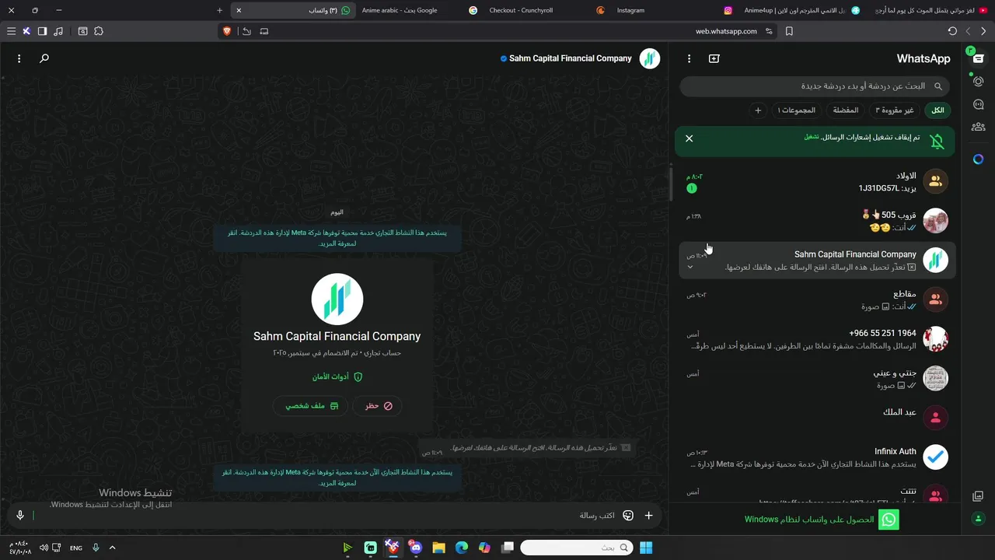The width and height of the screenshot is (995, 560).
Task: Open a new browser tab
Action: (220, 10)
